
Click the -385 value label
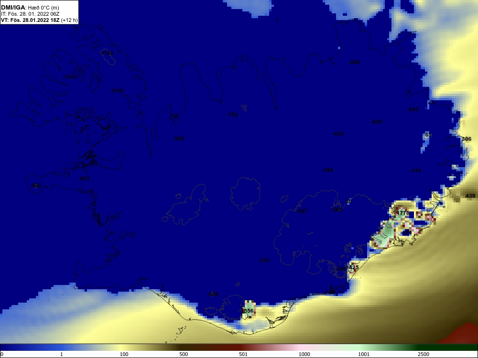coord(337,210)
